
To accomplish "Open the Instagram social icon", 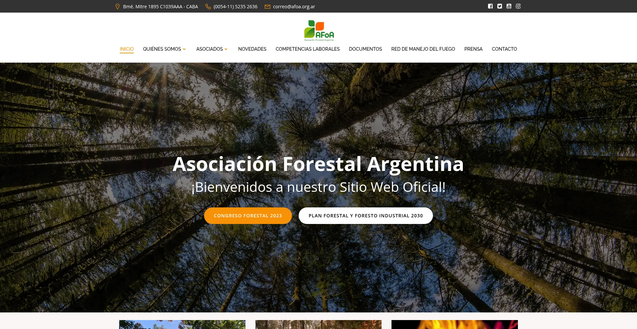I will pyautogui.click(x=518, y=6).
